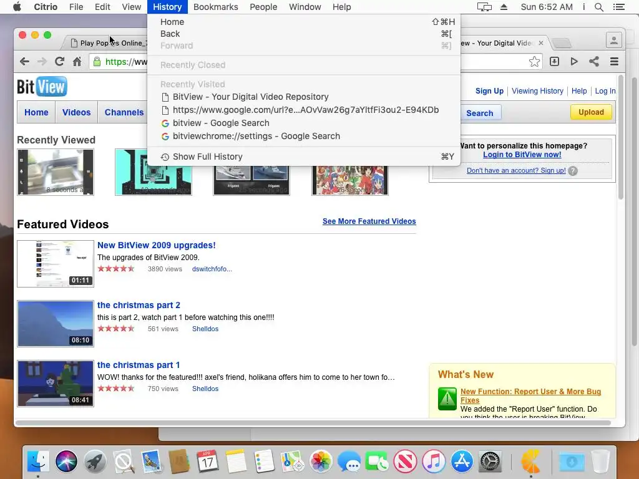Screen dimensions: 639x479
Task: Open Photos app in dock
Action: tap(321, 461)
